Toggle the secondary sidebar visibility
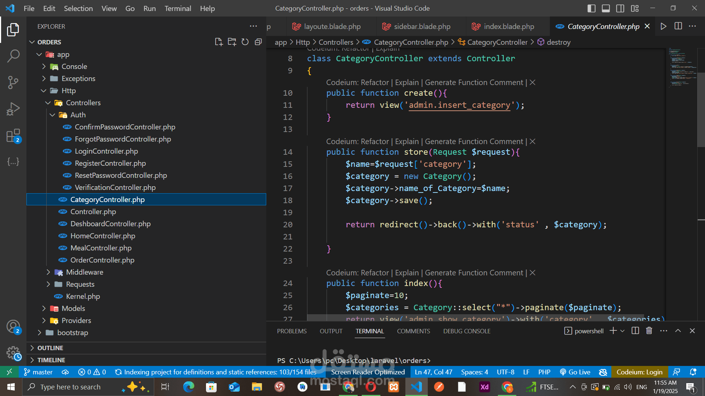The width and height of the screenshot is (705, 396). 620,8
